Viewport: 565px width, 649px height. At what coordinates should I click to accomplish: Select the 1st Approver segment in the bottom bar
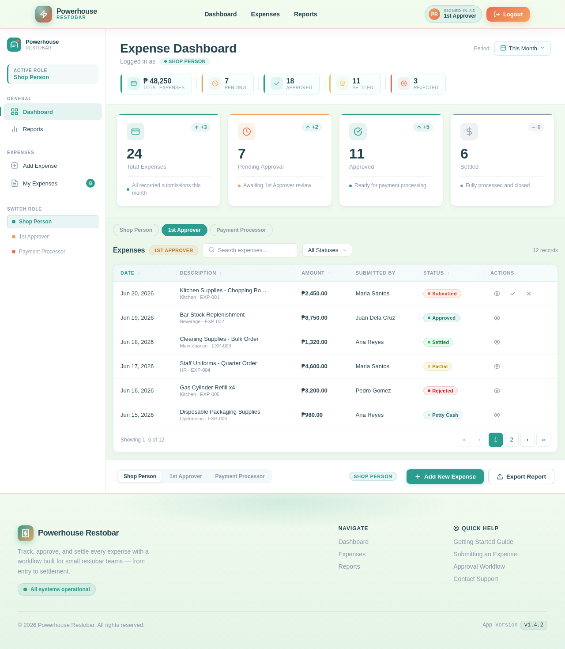point(186,476)
